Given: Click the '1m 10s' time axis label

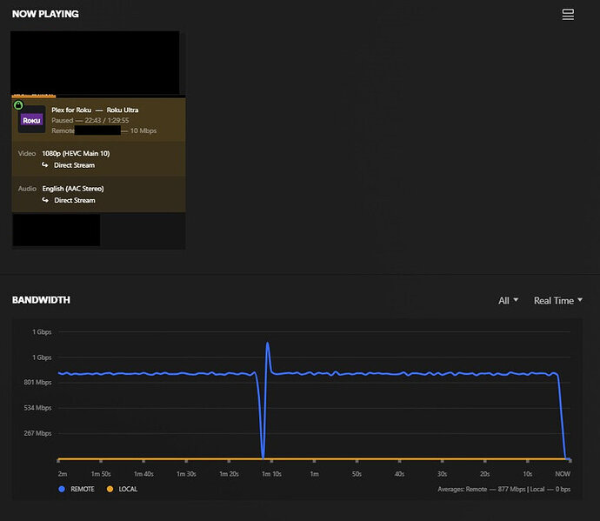Looking at the screenshot, I should coord(271,473).
